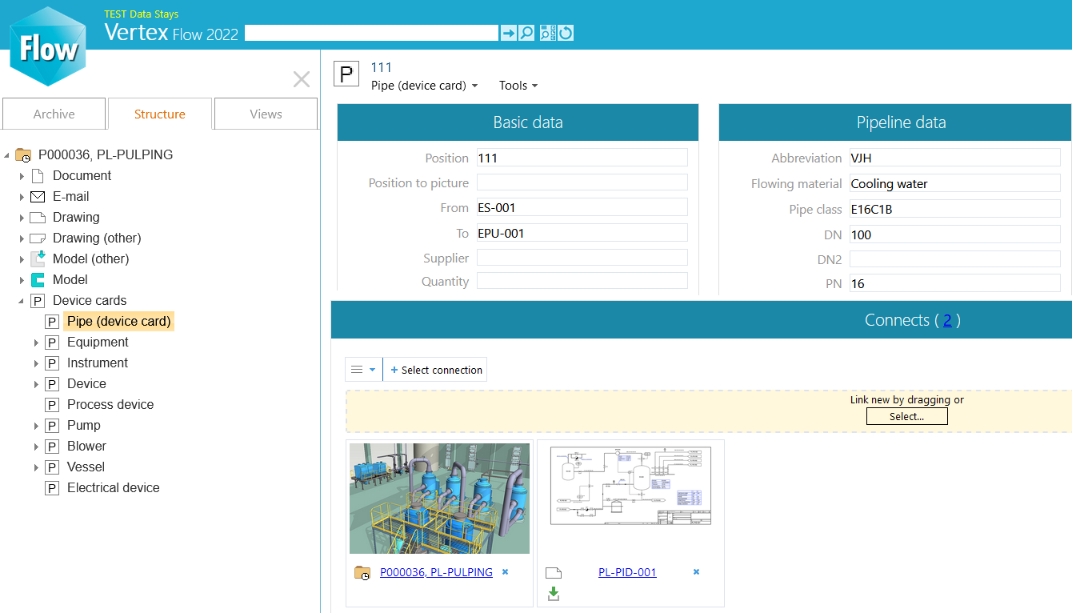Open the PL-PID-001 link
The image size is (1072, 613).
coord(627,572)
